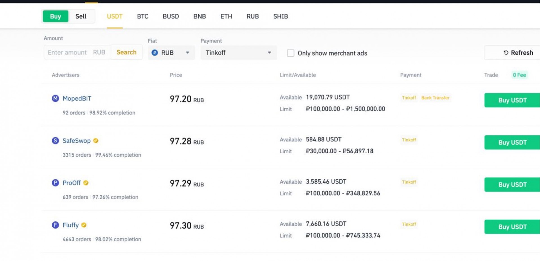
Task: Click SafeSwop's verified merchant badge
Action: click(96, 141)
